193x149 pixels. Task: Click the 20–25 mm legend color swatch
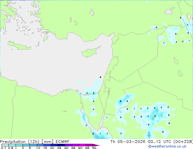click(x=54, y=145)
